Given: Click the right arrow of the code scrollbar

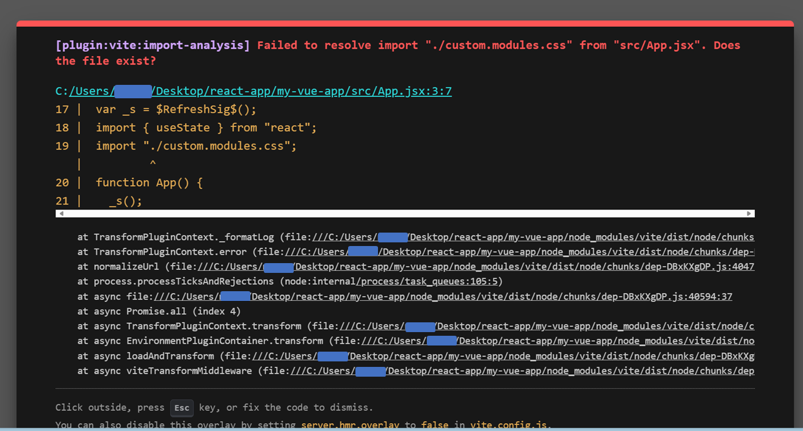Looking at the screenshot, I should coord(749,214).
